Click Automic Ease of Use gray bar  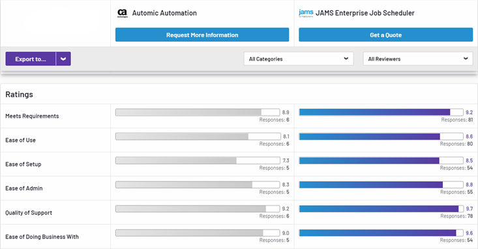[198, 137]
